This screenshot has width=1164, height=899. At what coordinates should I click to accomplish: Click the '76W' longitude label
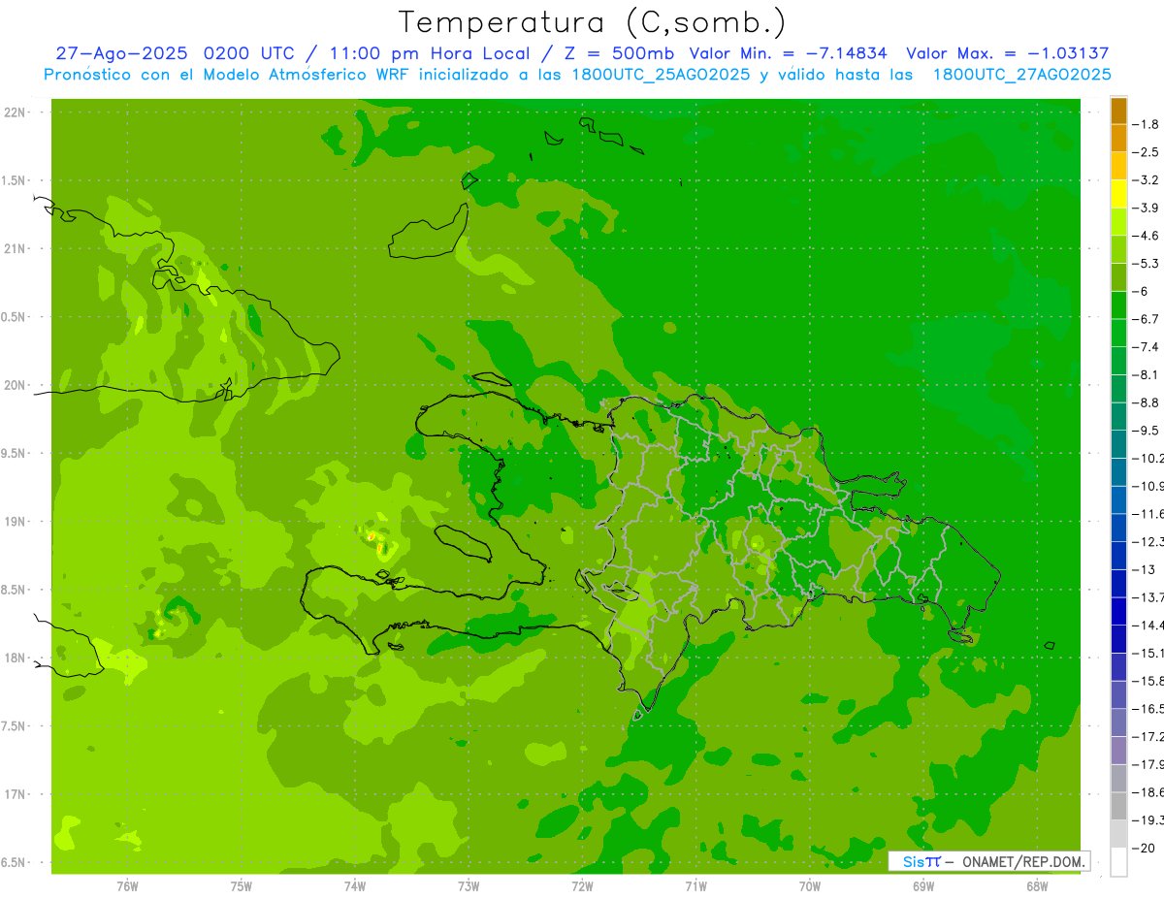(x=127, y=885)
